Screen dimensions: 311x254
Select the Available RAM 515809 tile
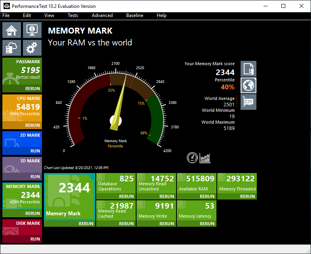point(197,183)
